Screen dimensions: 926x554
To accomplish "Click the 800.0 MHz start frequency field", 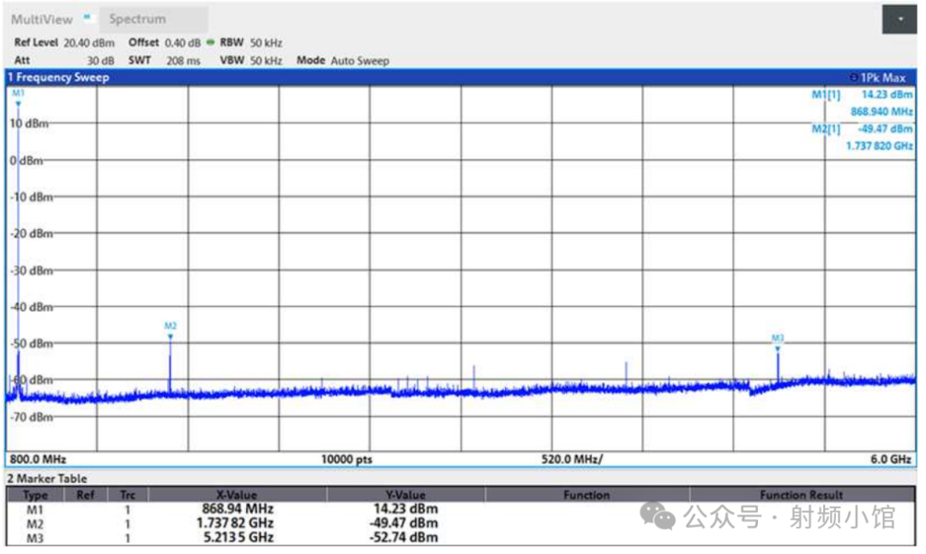I will point(39,460).
